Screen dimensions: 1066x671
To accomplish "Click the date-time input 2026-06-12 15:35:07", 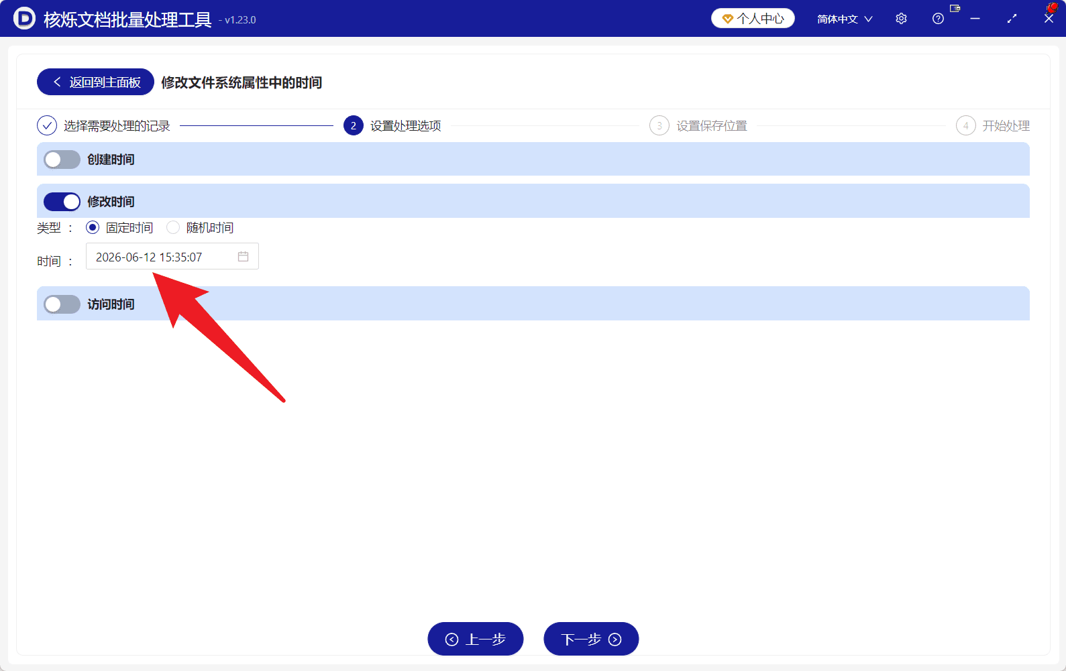I will point(172,256).
